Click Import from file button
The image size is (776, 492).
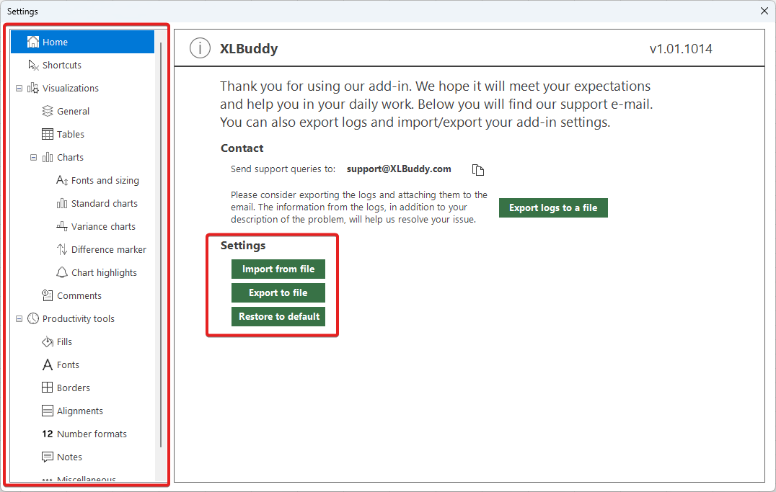pos(278,269)
